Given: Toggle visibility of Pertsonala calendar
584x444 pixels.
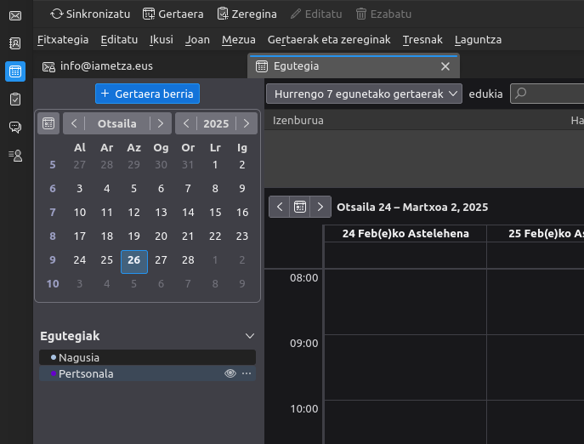Looking at the screenshot, I should (230, 373).
